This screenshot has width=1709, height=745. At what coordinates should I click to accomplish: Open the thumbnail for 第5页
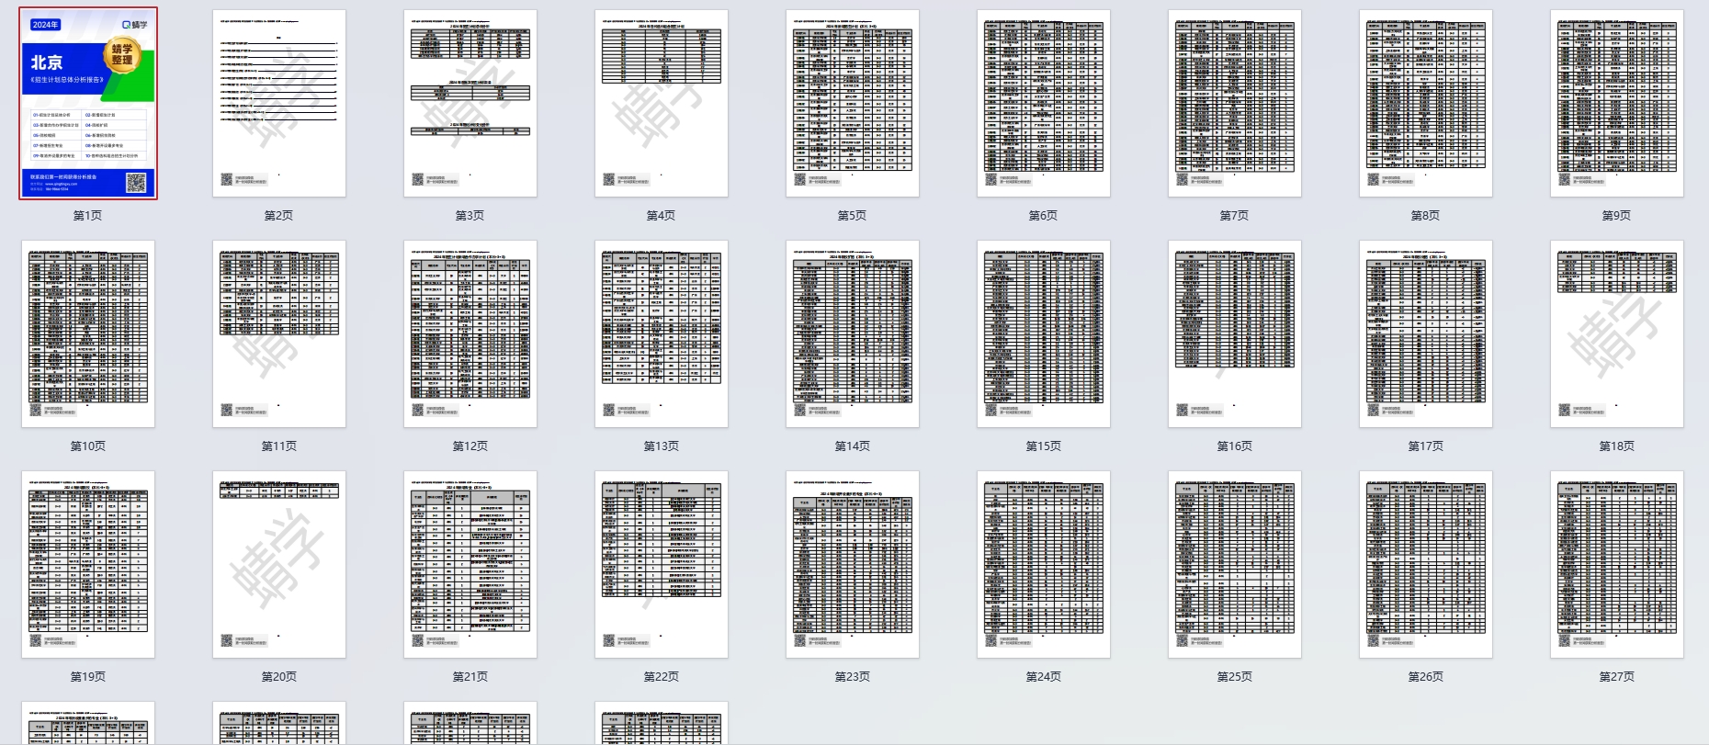pos(853,104)
